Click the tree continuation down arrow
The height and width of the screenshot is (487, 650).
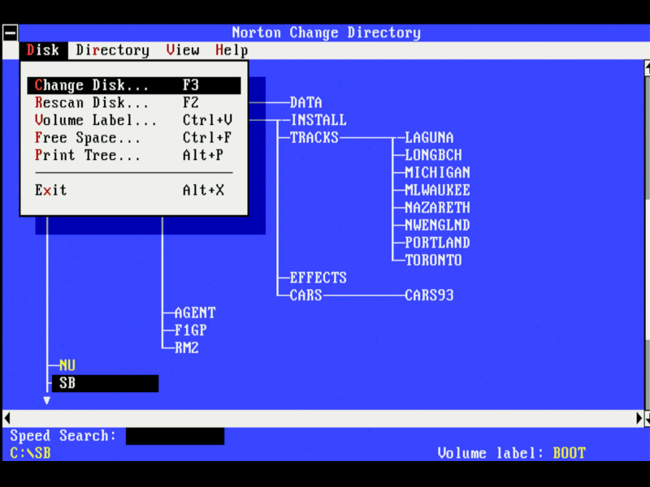point(47,400)
